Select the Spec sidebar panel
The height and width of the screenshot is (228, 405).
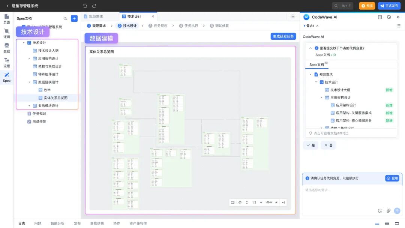click(x=7, y=78)
